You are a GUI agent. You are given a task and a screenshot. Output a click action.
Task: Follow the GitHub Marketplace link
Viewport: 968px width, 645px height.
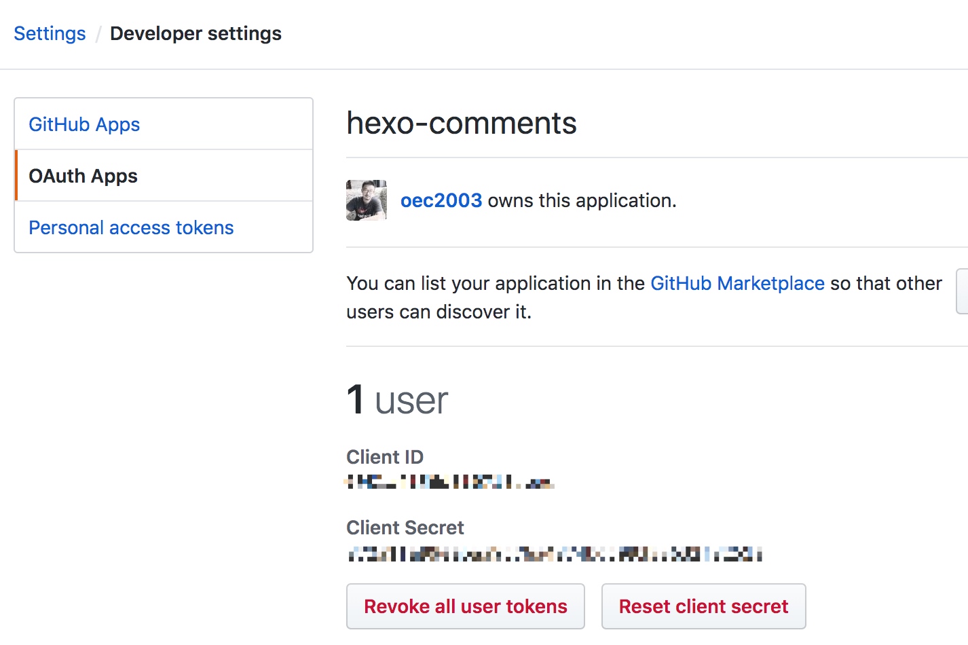[x=737, y=283]
